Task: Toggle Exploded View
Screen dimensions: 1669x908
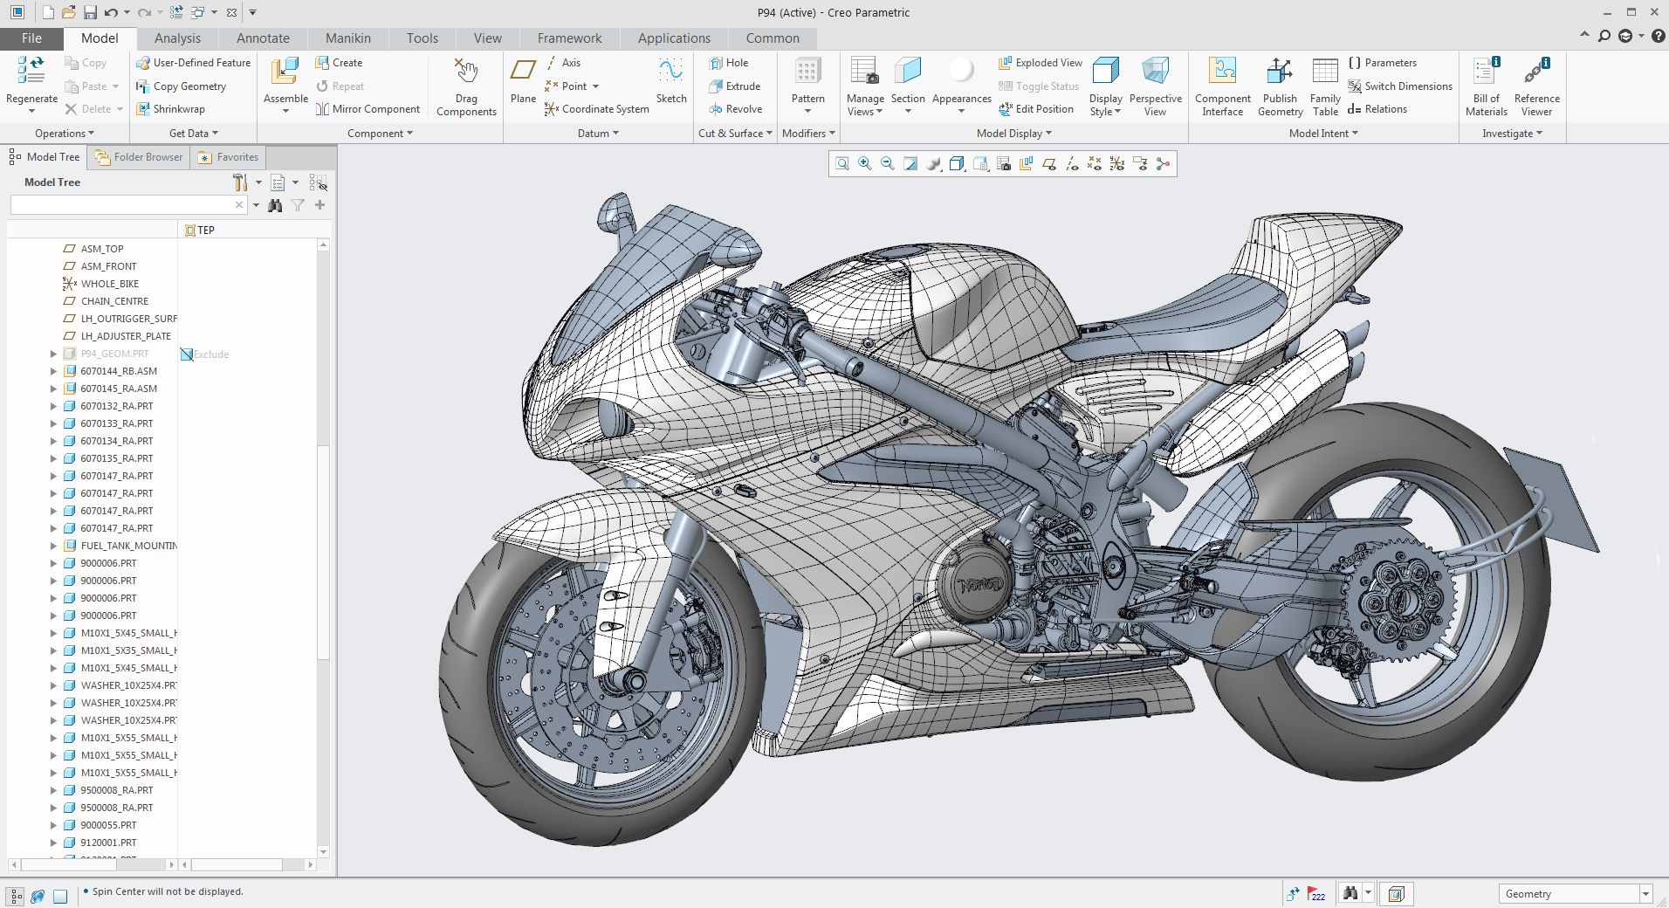Action: (x=1040, y=63)
